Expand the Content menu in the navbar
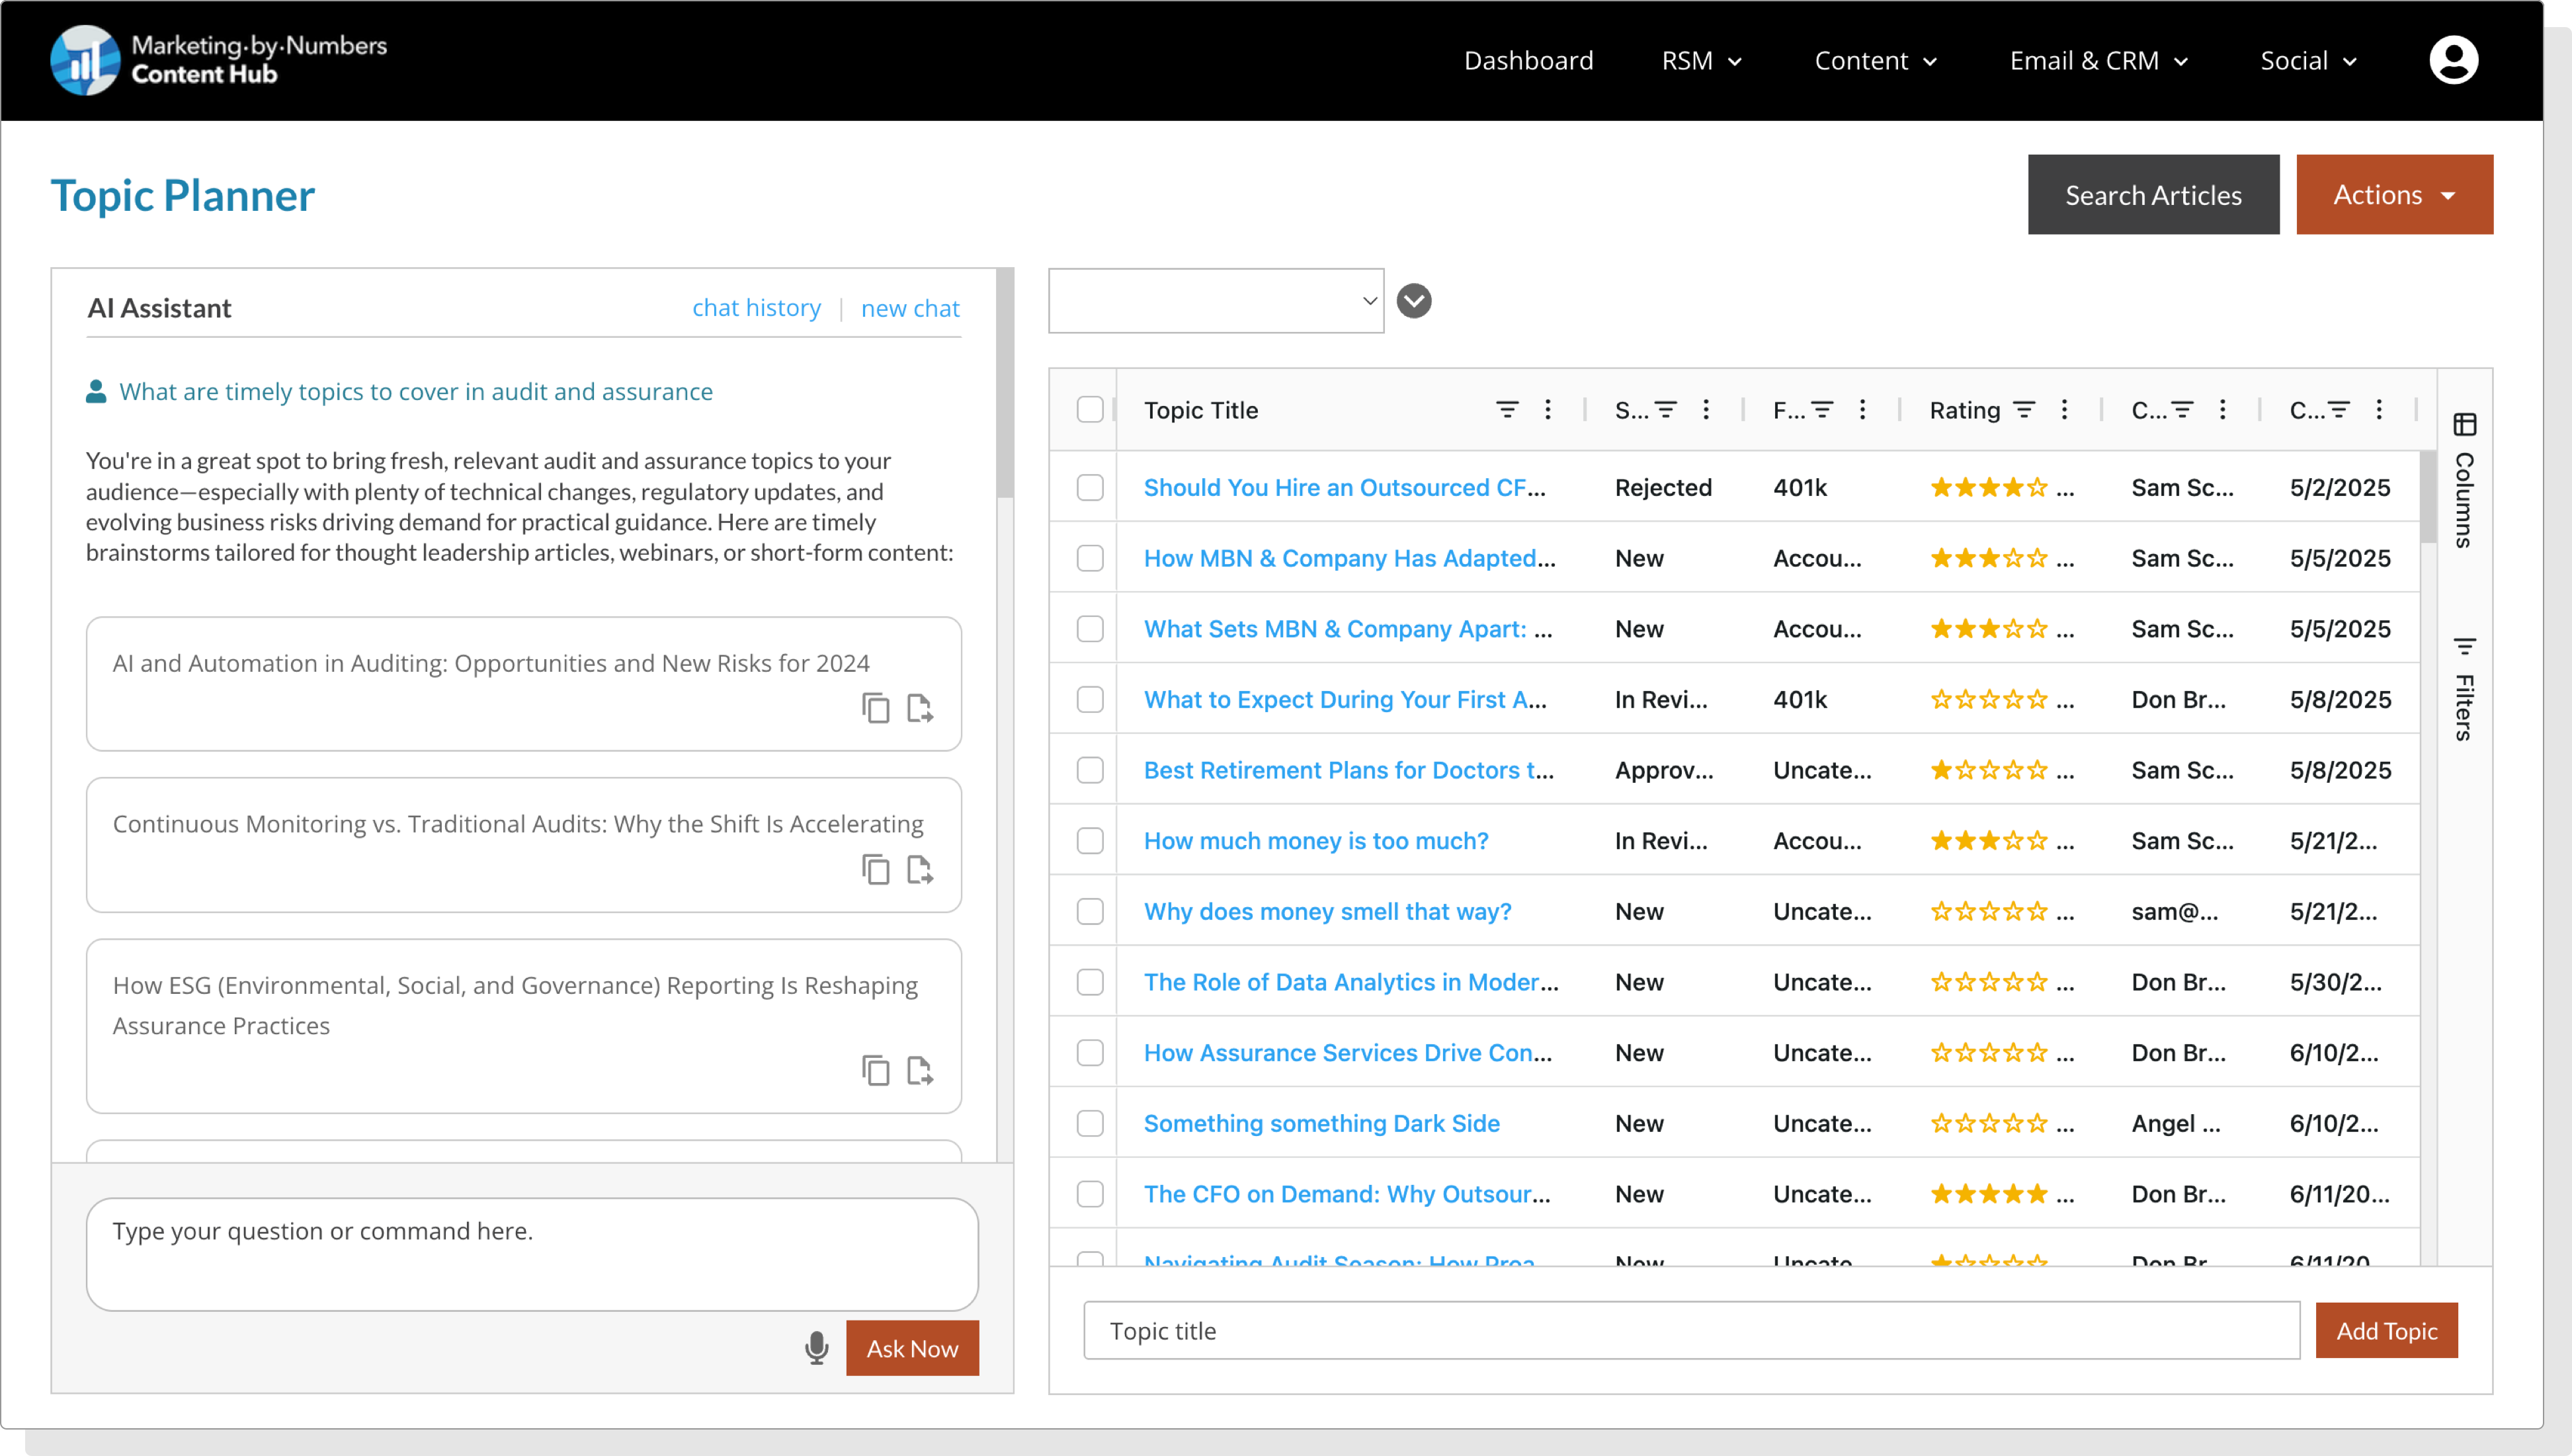Screen dimensions: 2572x1456 (x=1875, y=61)
